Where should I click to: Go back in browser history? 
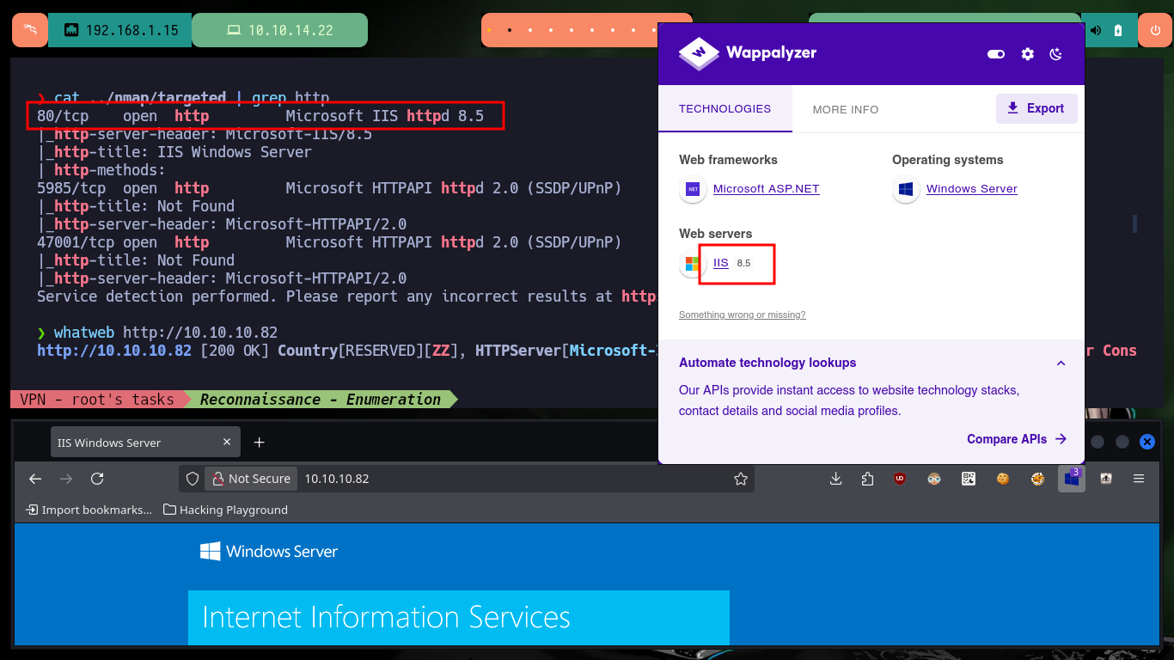pos(35,479)
